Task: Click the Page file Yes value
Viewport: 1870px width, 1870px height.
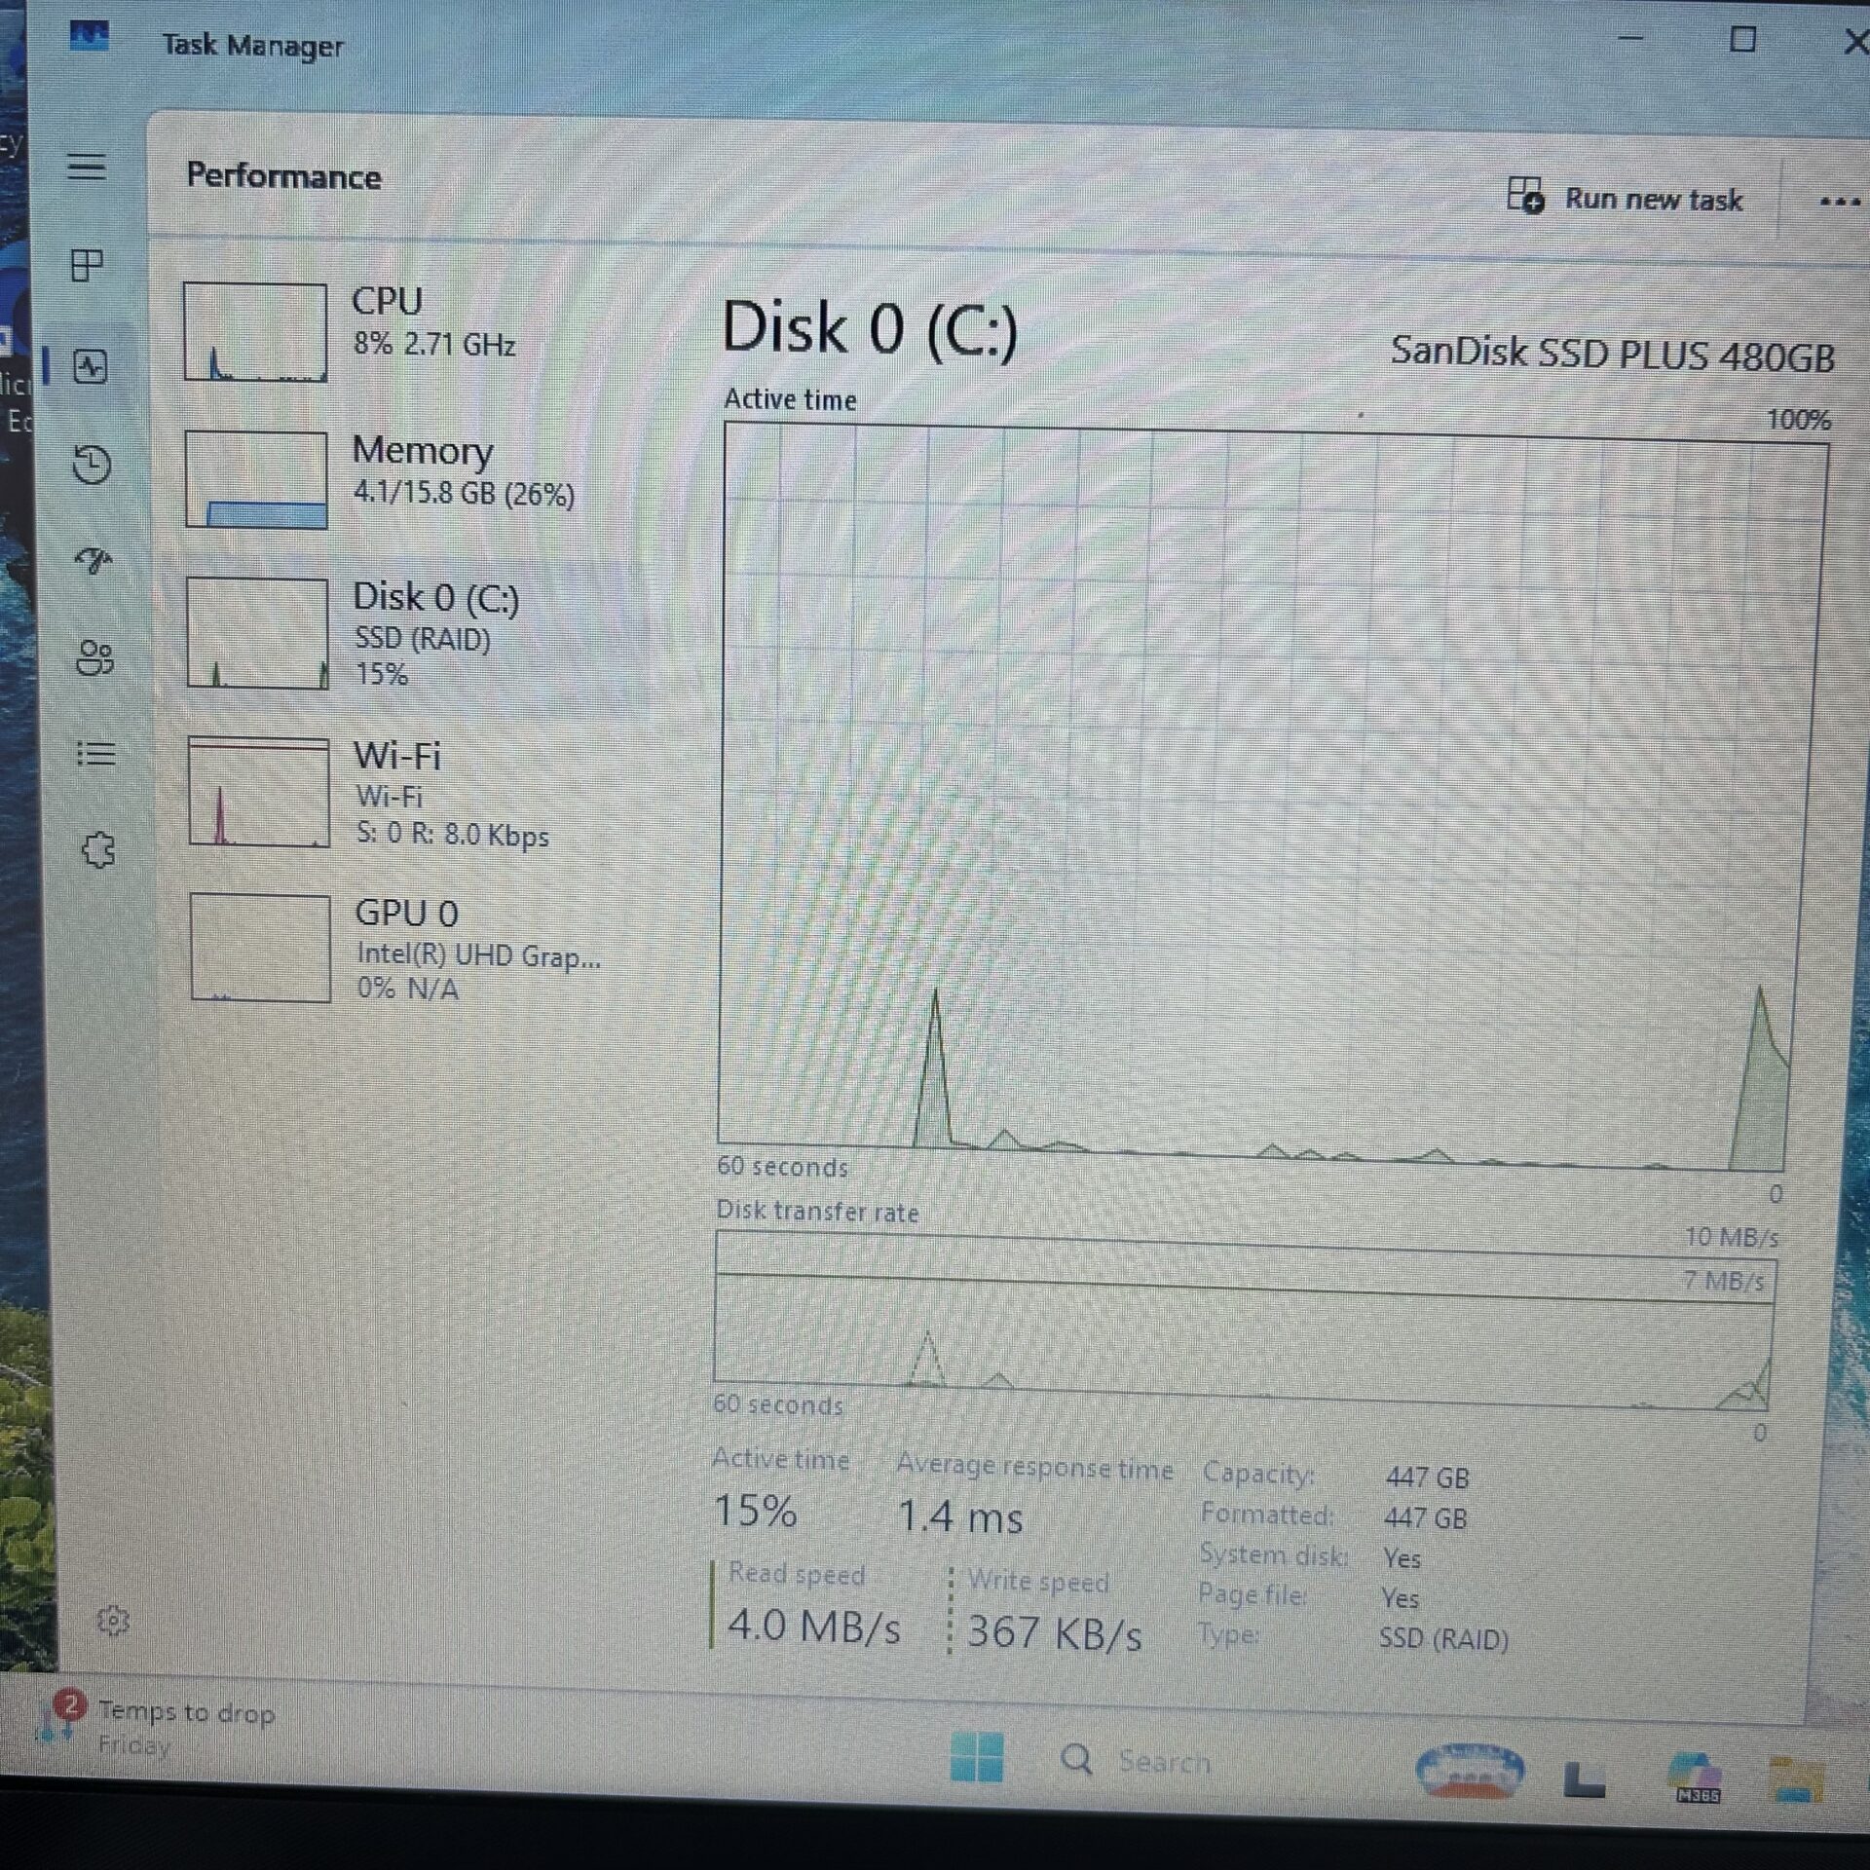Action: pos(1400,1598)
